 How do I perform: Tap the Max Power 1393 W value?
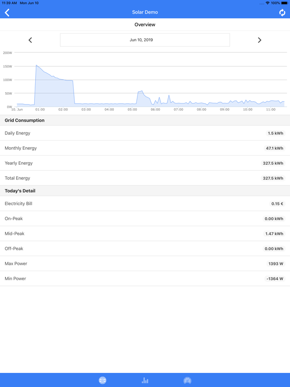(276, 264)
